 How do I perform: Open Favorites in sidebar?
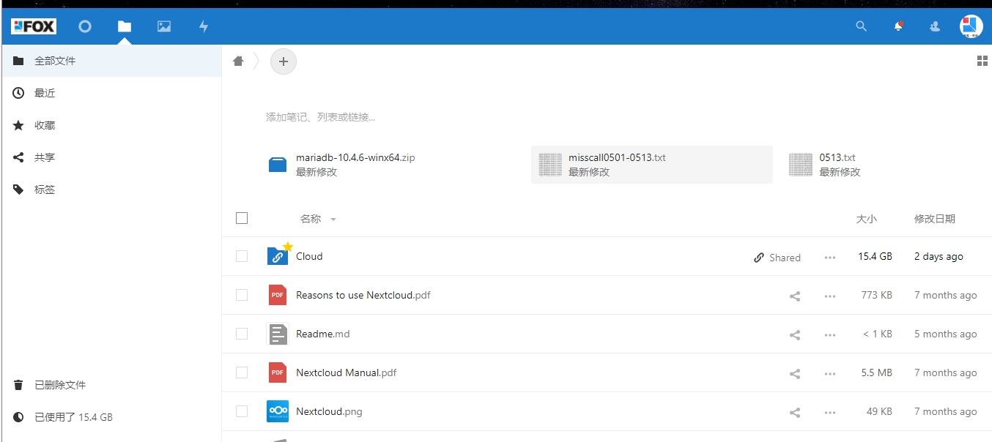point(111,125)
